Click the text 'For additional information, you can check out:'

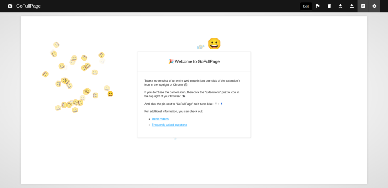(174, 111)
